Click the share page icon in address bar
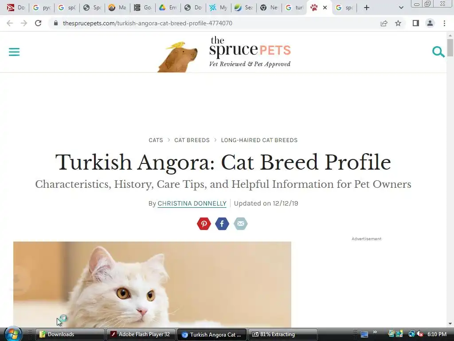The height and width of the screenshot is (341, 454). (x=384, y=23)
